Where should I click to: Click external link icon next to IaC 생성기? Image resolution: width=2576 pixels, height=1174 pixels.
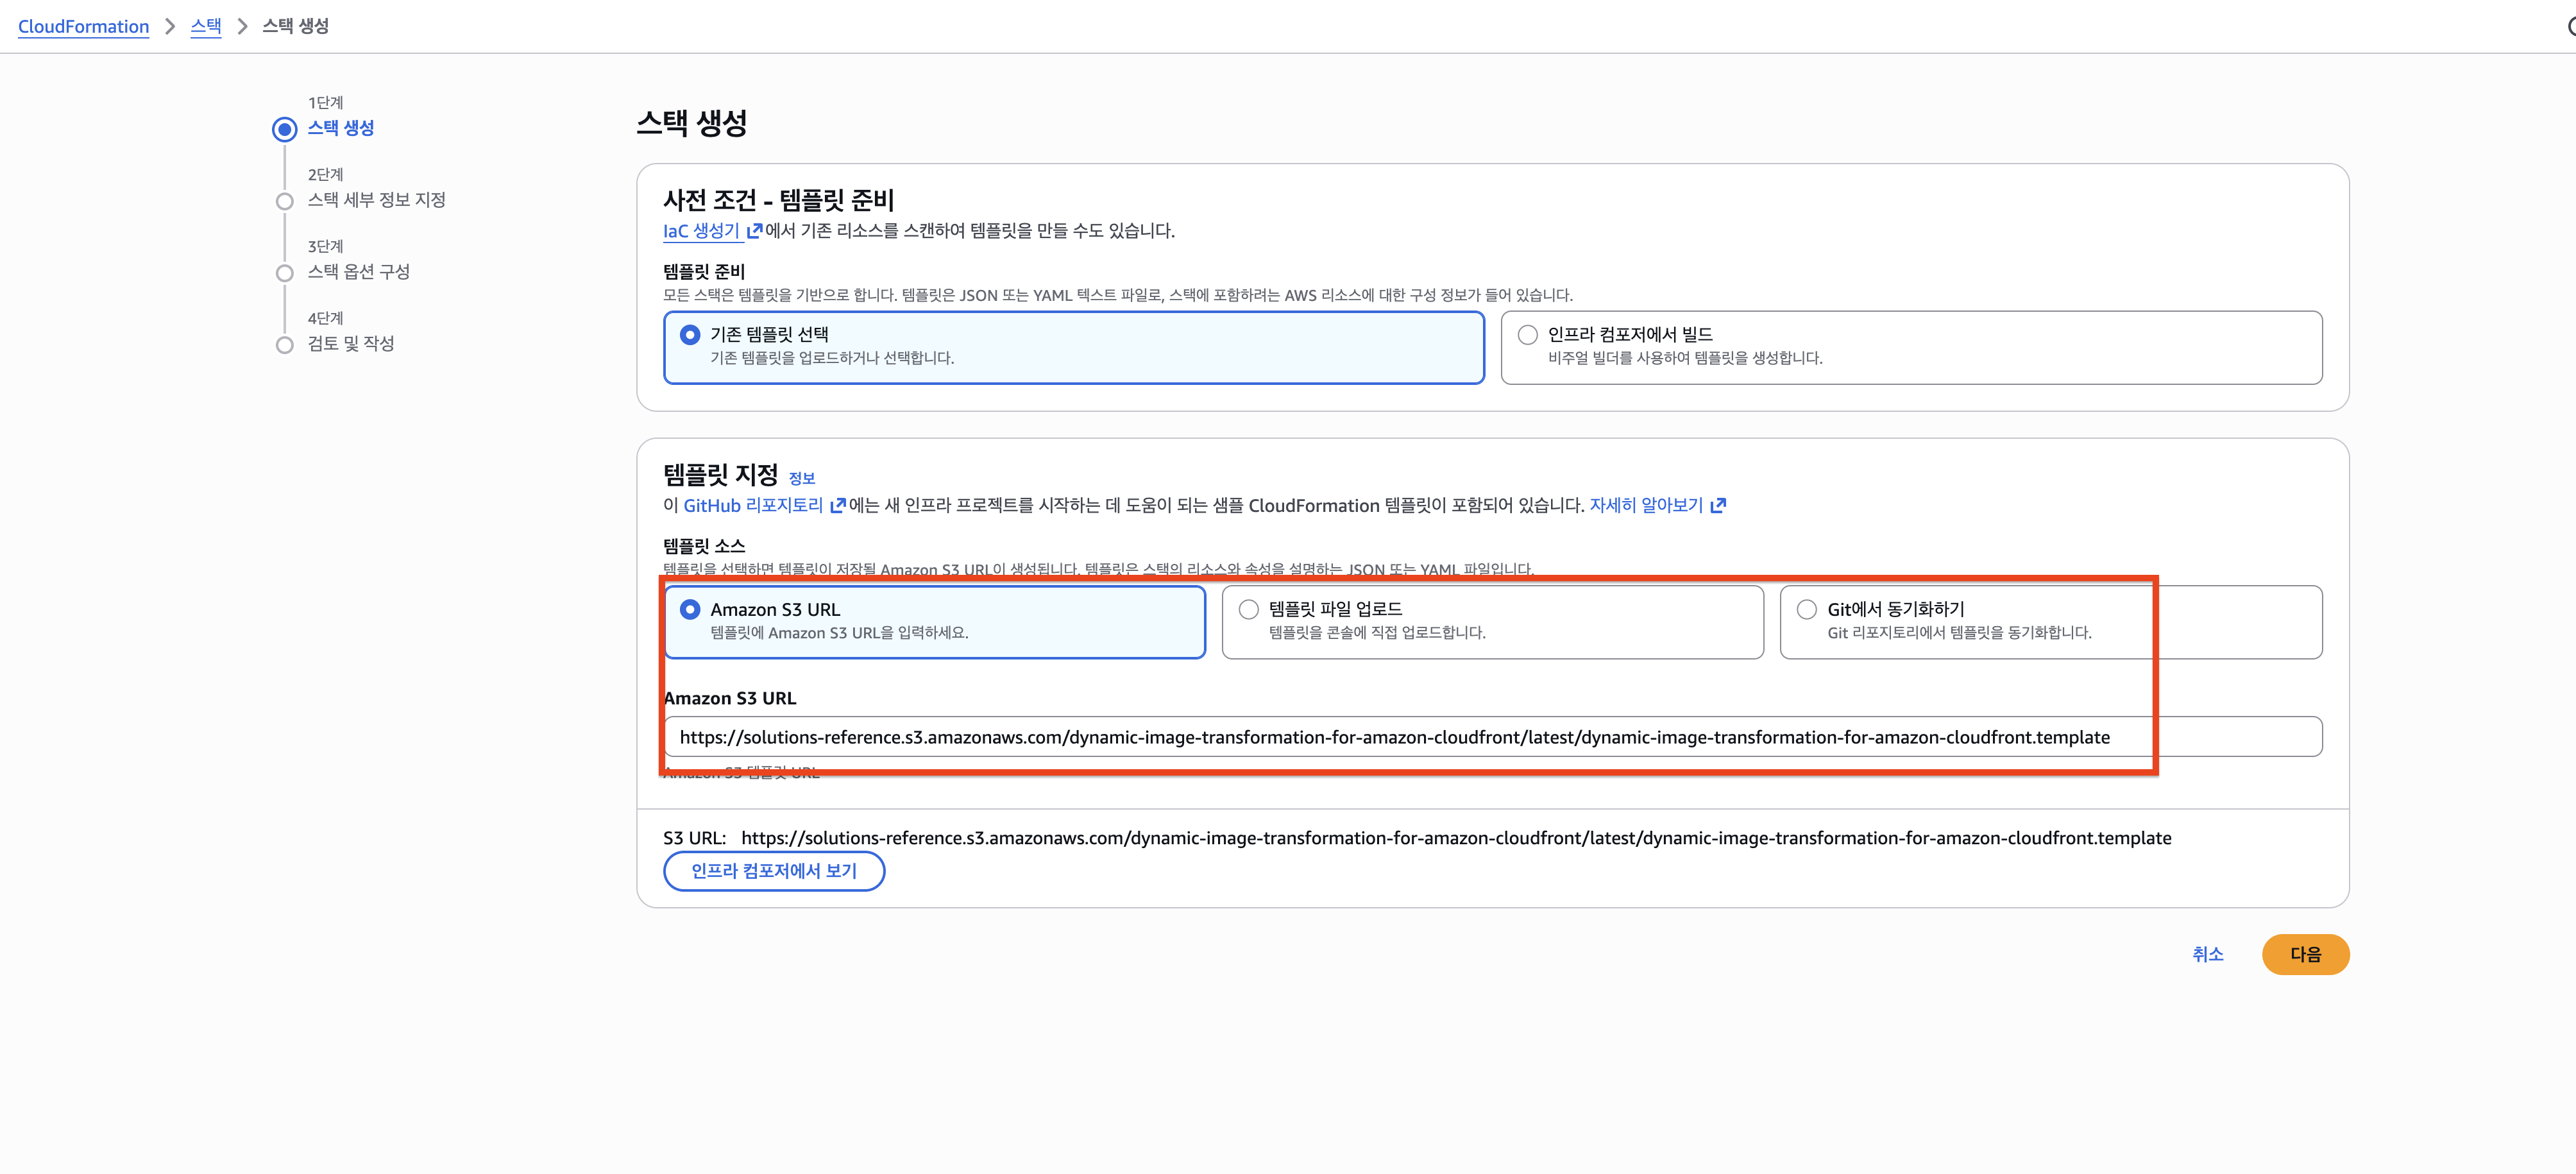coord(754,231)
